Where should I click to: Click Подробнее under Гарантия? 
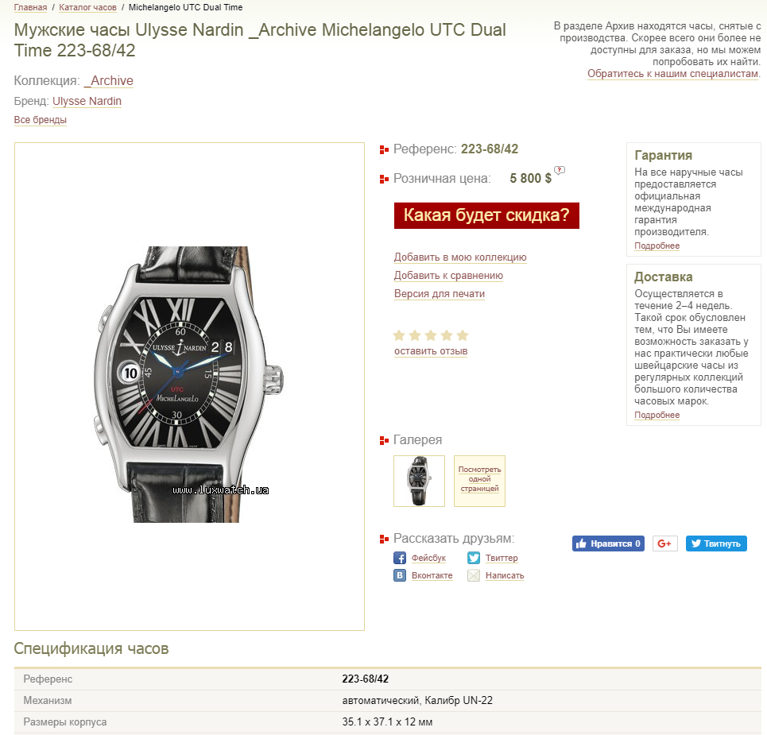(x=657, y=246)
